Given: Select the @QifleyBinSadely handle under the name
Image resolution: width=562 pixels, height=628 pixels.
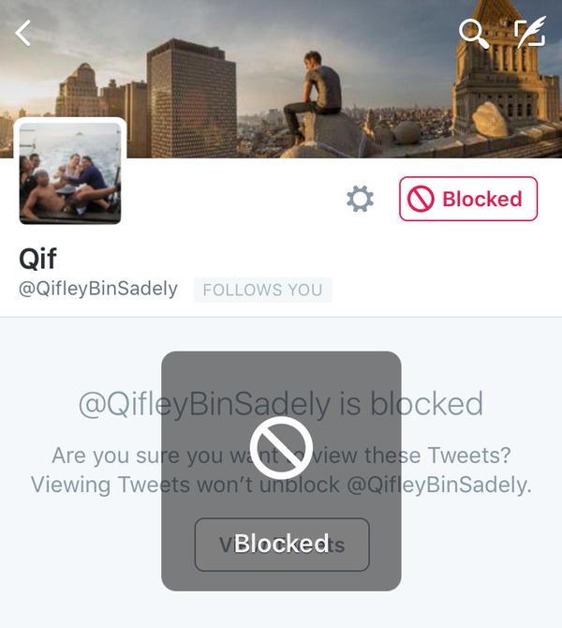Looking at the screenshot, I should (x=98, y=289).
